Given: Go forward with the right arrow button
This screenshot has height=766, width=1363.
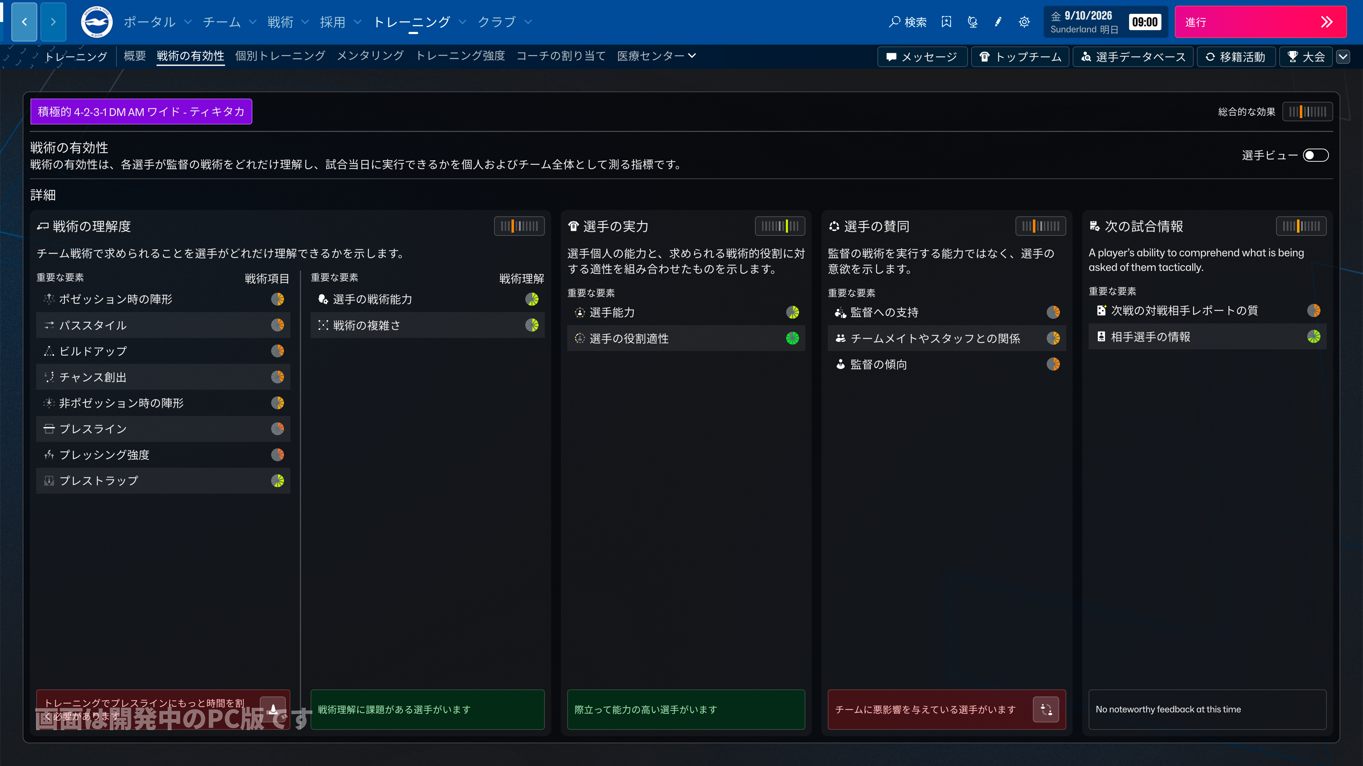Looking at the screenshot, I should point(53,22).
